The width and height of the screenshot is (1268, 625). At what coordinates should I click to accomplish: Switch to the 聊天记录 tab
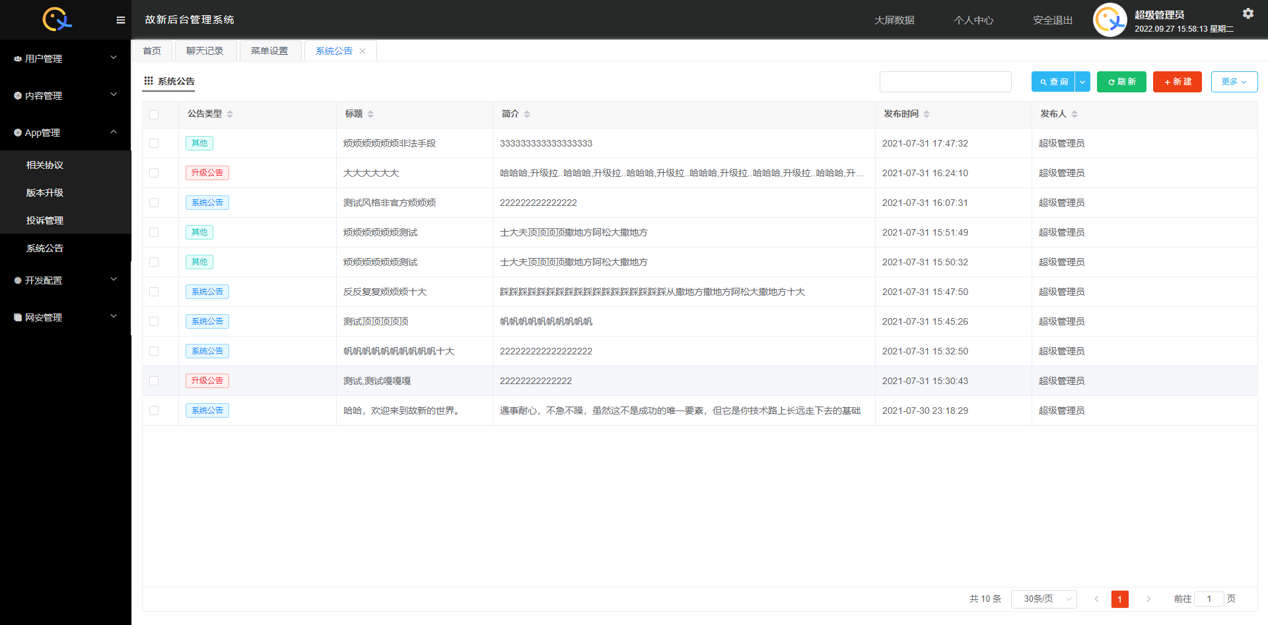(205, 51)
